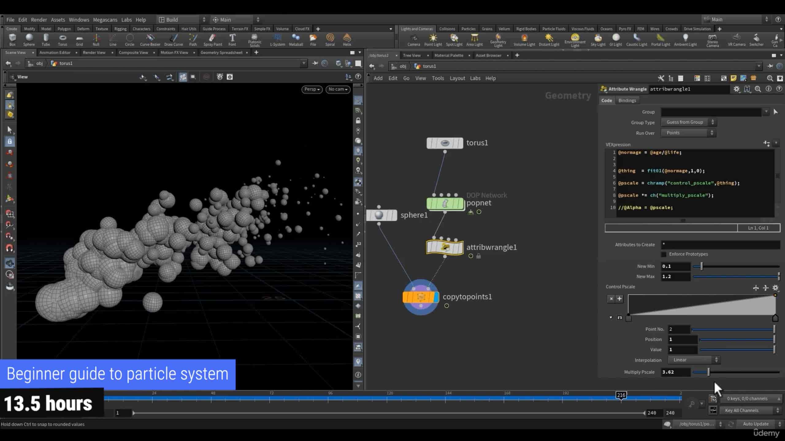Viewport: 785px width, 441px height.
Task: Add a Metaball from the shelf
Action: tap(296, 40)
